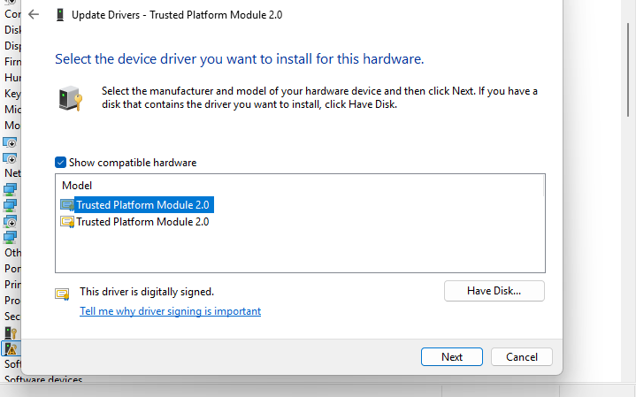Click the signed-driver certificate icon

tap(63, 294)
